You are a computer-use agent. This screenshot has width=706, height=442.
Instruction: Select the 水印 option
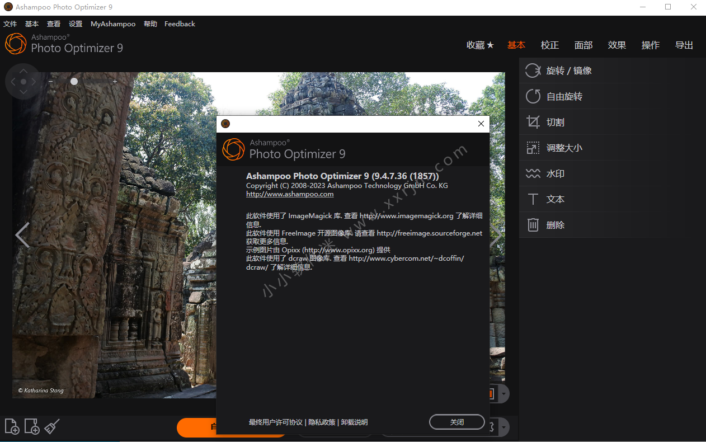(613, 173)
